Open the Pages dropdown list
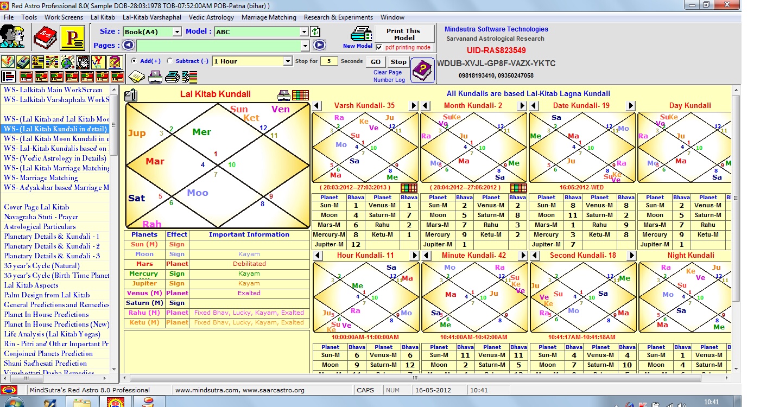 [x=305, y=46]
